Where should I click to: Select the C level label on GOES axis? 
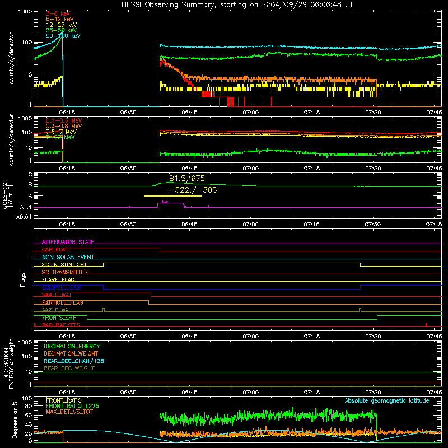(30, 175)
